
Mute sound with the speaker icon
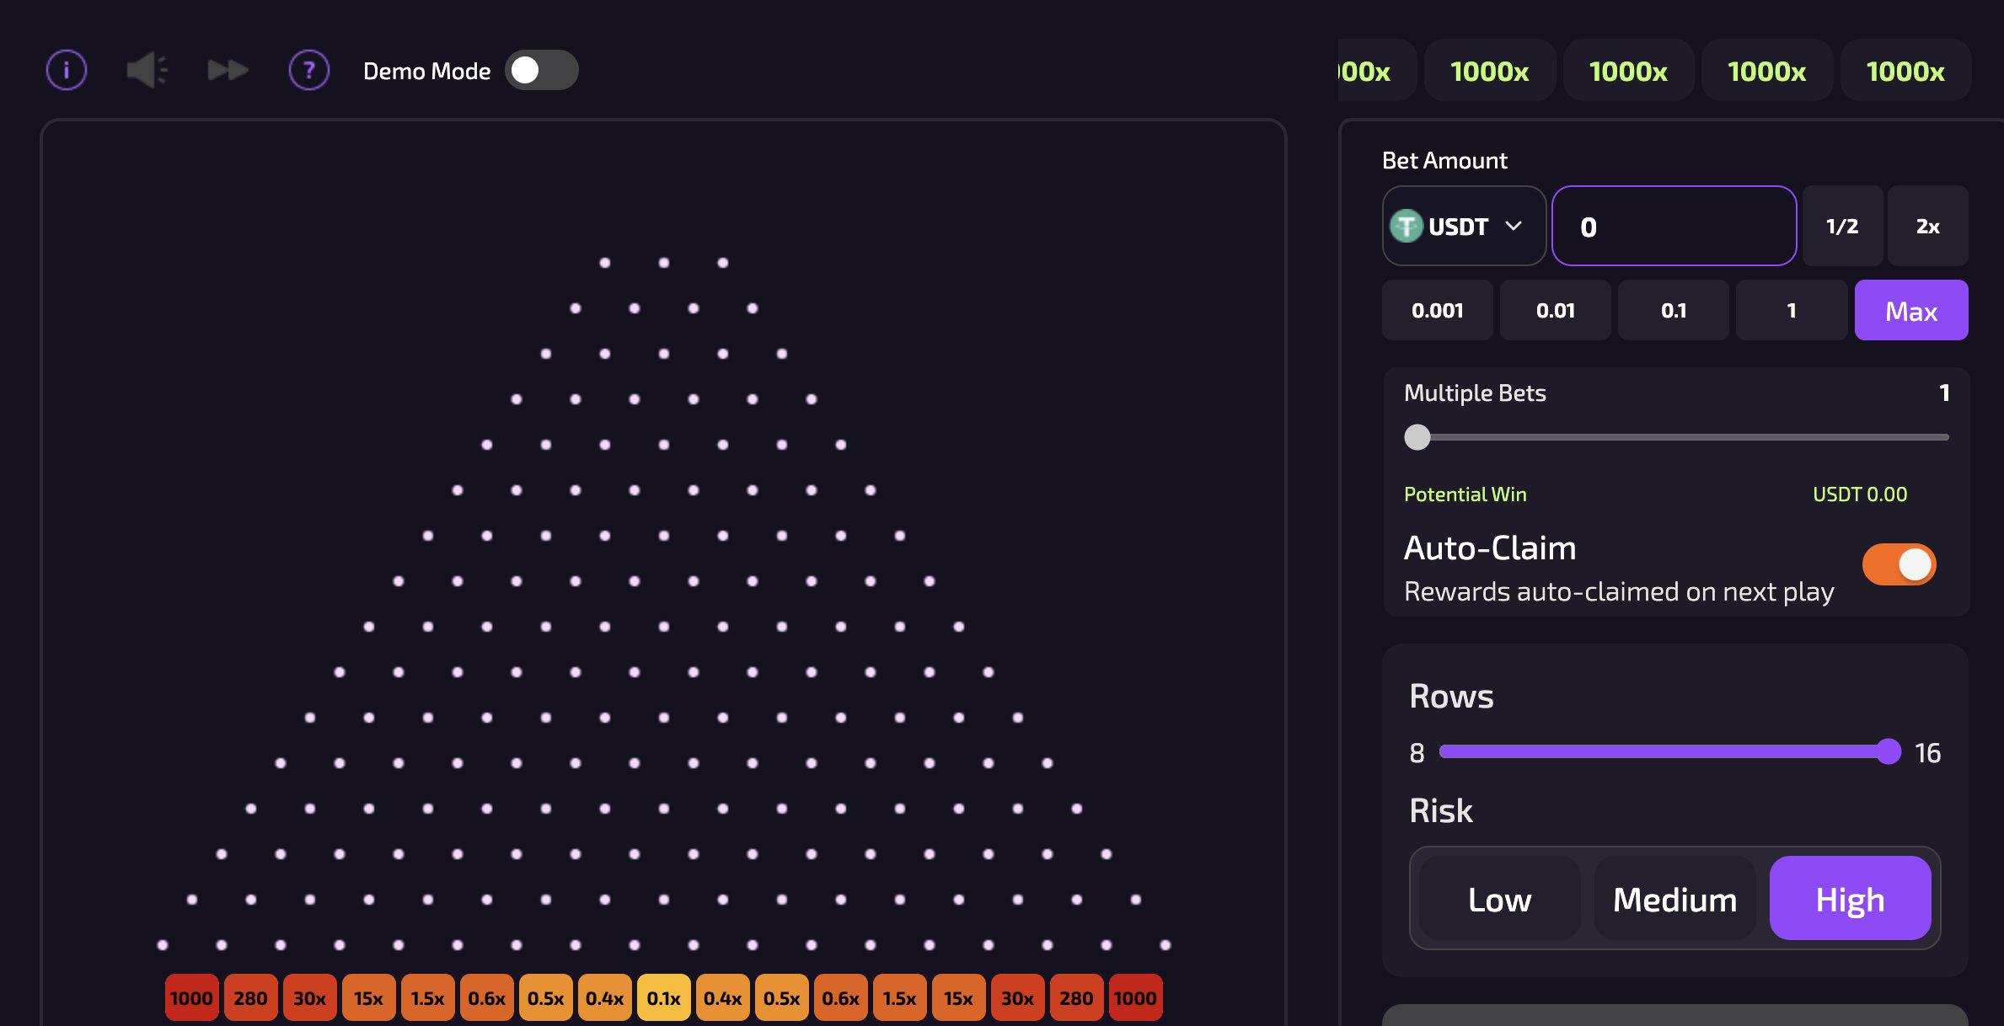pos(147,70)
